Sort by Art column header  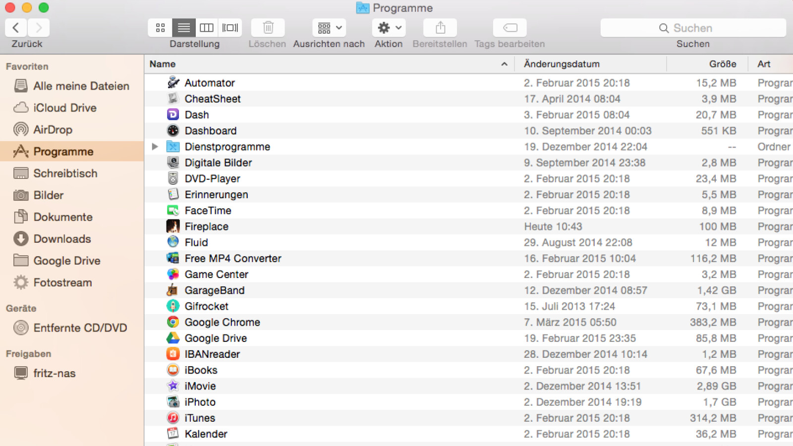[x=771, y=64]
